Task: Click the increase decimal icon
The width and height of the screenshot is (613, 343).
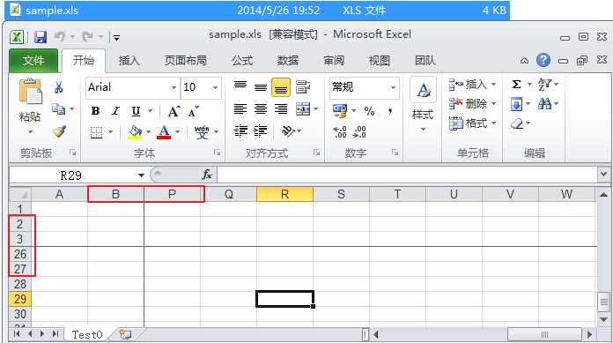Action: pyautogui.click(x=340, y=132)
